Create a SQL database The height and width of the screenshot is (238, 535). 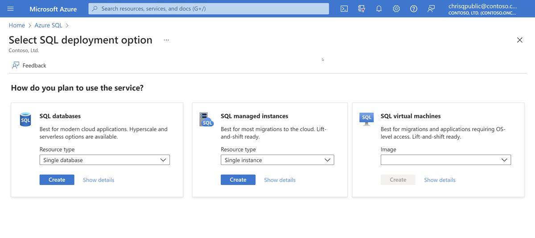tap(57, 180)
